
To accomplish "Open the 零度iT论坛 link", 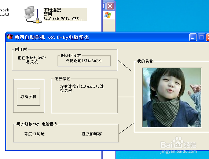I will pos(34,134).
